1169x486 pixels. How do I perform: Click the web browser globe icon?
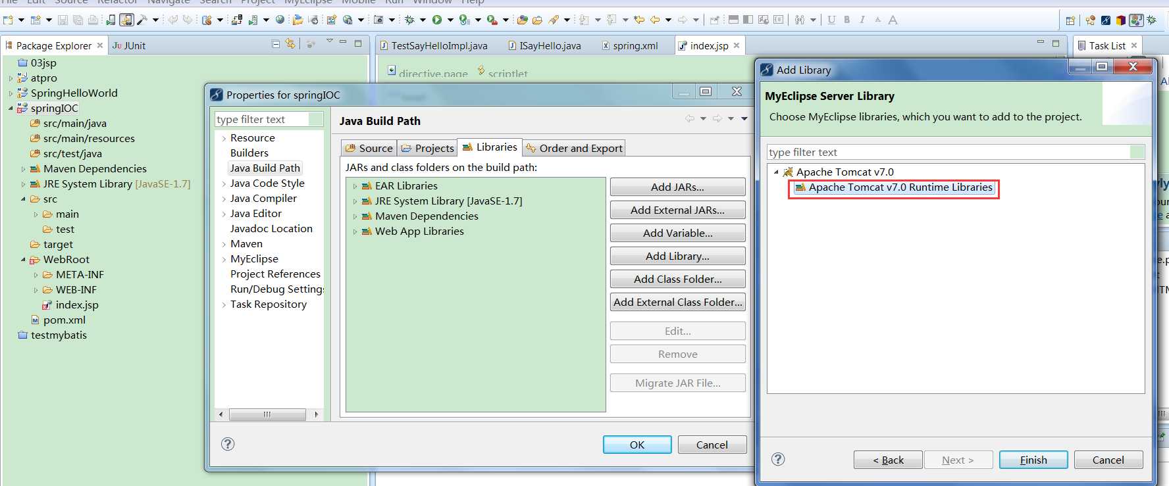pyautogui.click(x=280, y=20)
